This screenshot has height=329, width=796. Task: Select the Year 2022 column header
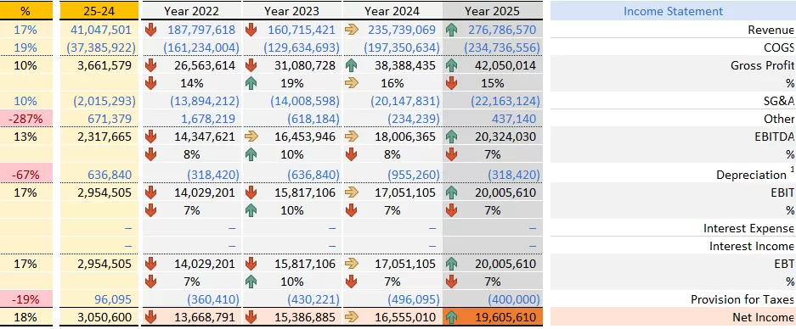point(191,11)
